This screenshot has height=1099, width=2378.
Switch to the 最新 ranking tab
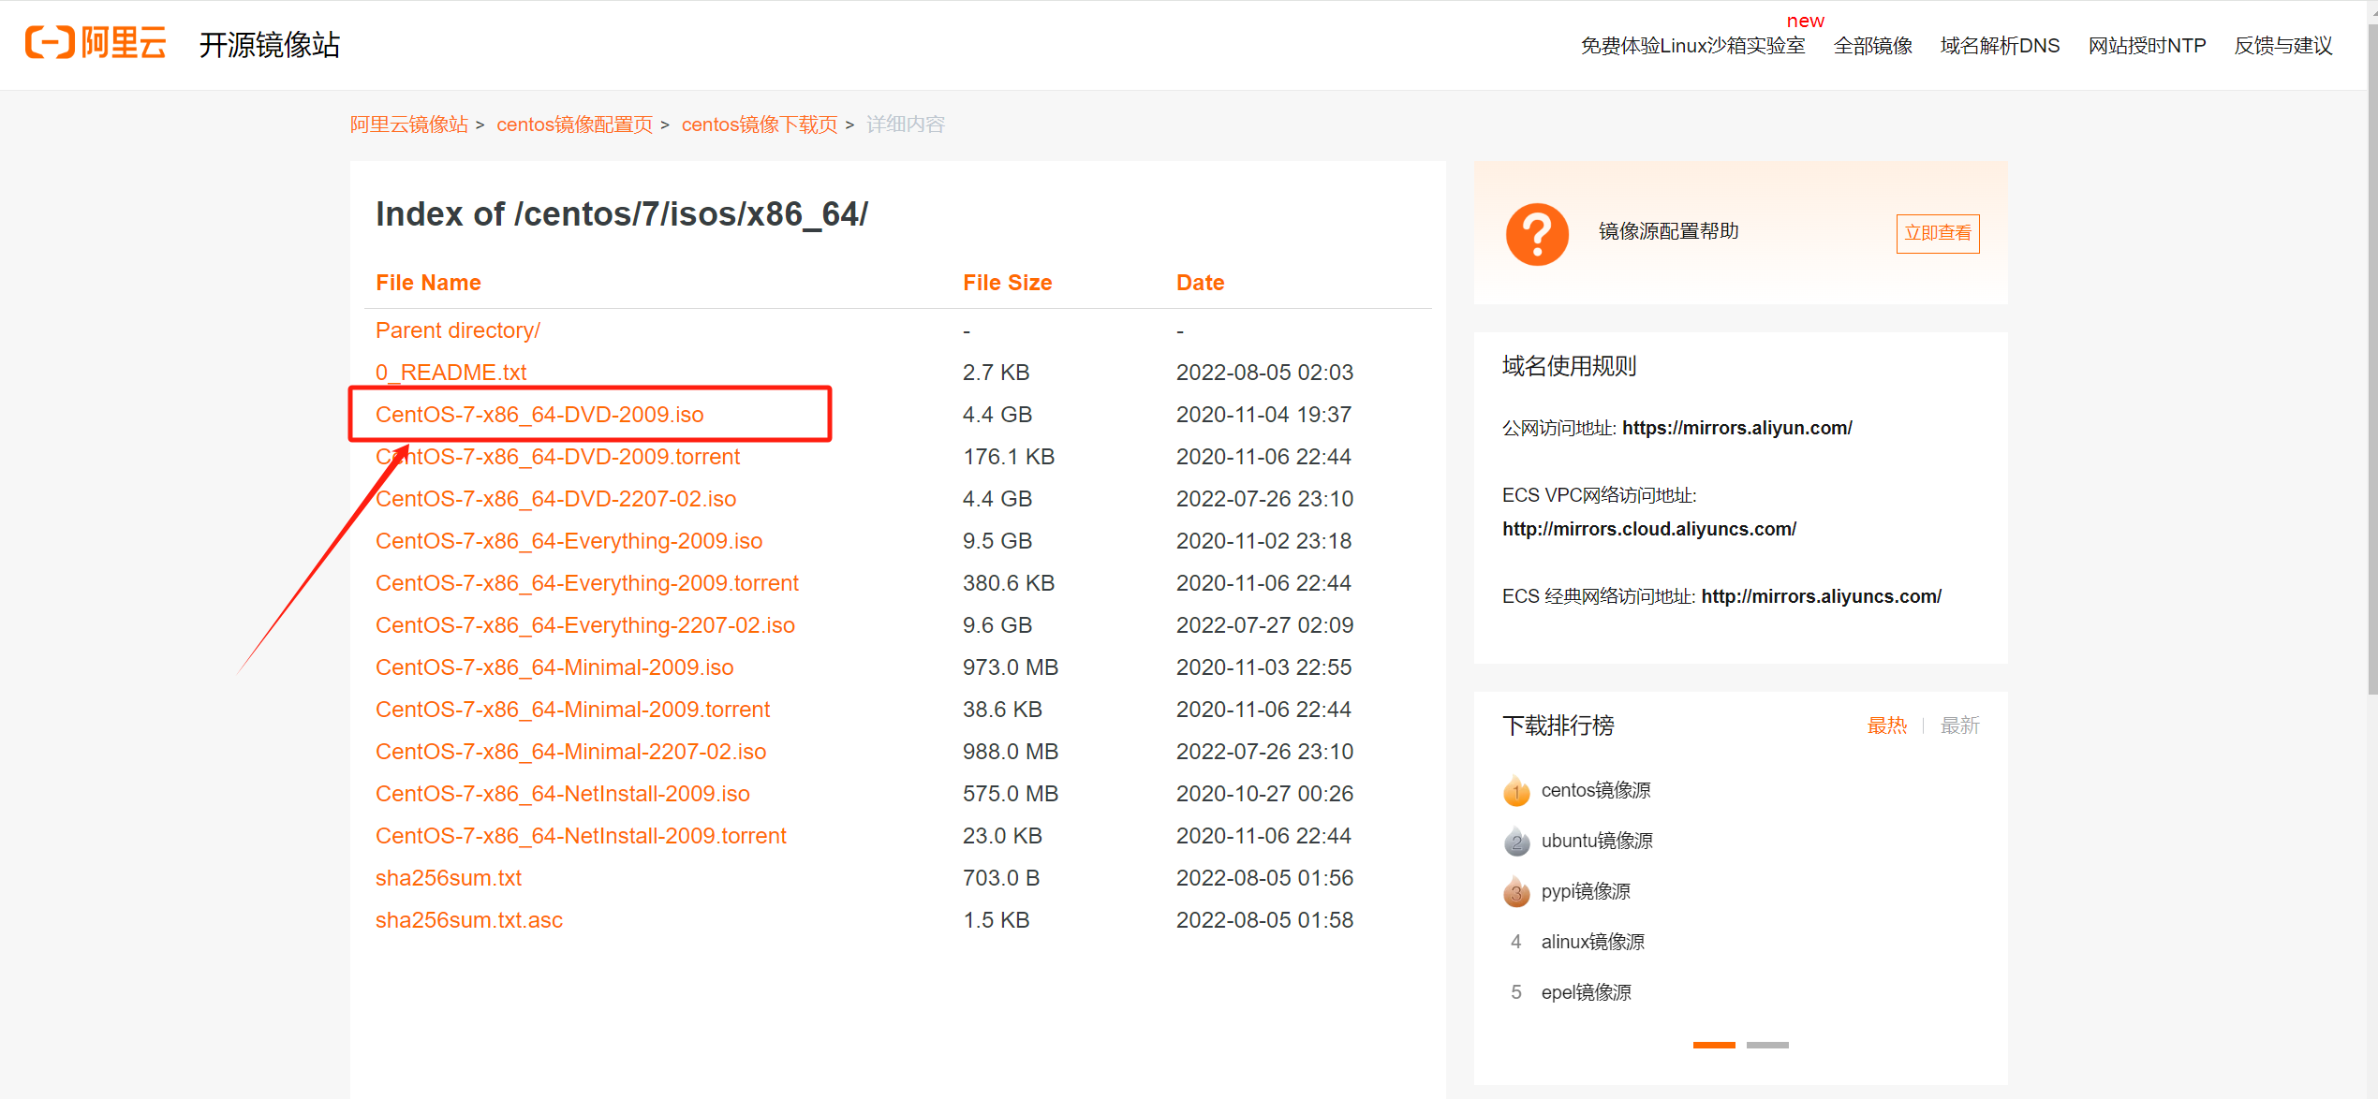coord(1959,725)
